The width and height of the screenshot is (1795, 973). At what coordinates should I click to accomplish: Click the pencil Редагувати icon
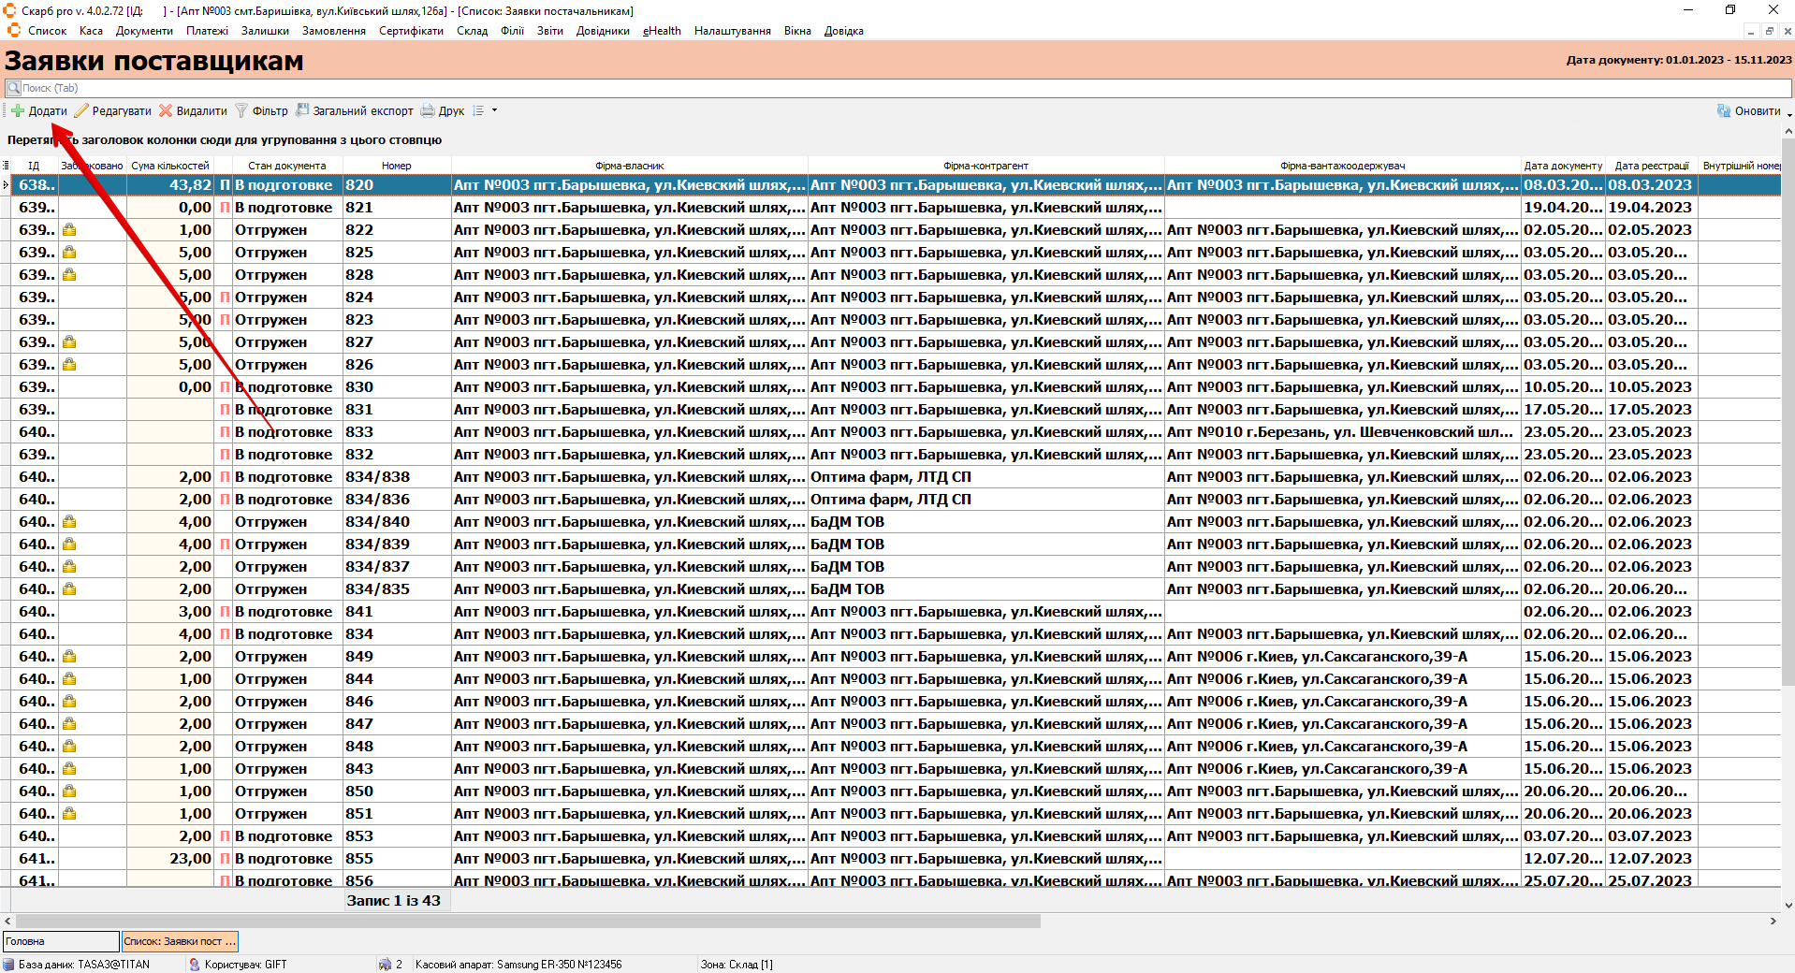pyautogui.click(x=81, y=110)
